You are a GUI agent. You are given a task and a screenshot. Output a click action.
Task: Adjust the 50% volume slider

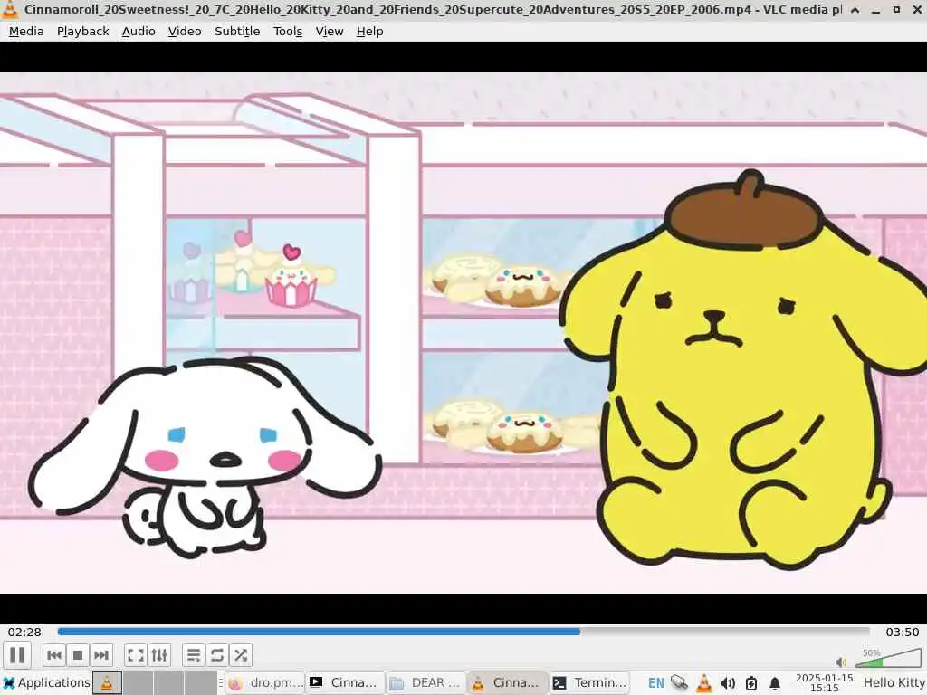887,658
